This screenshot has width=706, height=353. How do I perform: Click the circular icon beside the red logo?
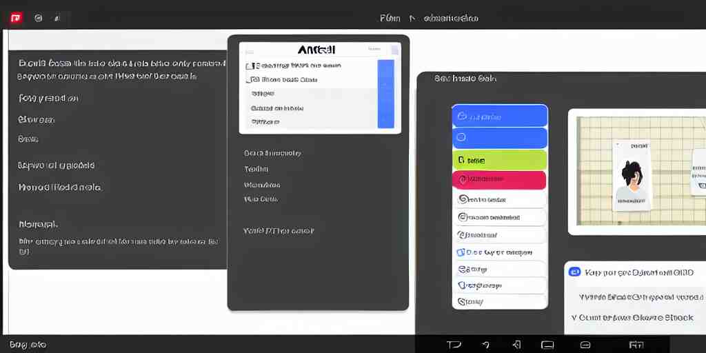[x=38, y=19]
